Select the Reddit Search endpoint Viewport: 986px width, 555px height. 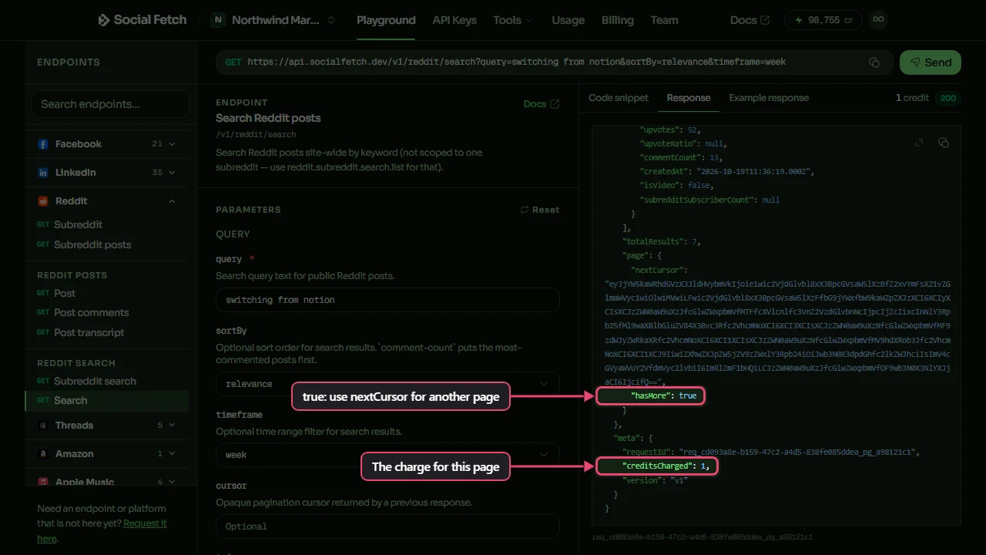pyautogui.click(x=106, y=400)
